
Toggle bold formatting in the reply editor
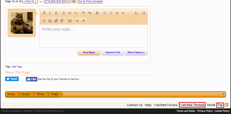(x=44, y=13)
